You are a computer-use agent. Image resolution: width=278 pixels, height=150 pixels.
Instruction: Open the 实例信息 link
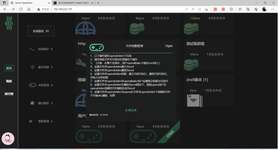pyautogui.click(x=131, y=110)
